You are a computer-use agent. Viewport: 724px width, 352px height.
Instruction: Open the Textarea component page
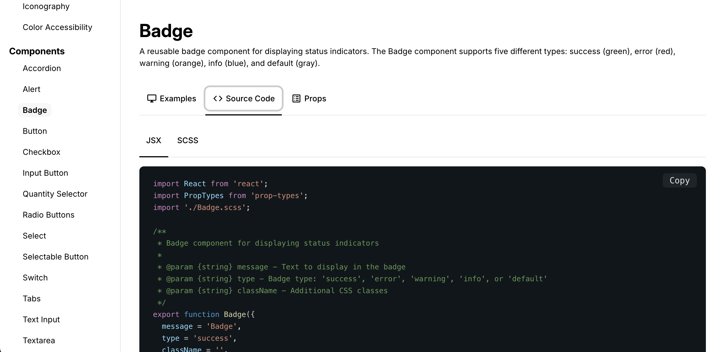(39, 340)
